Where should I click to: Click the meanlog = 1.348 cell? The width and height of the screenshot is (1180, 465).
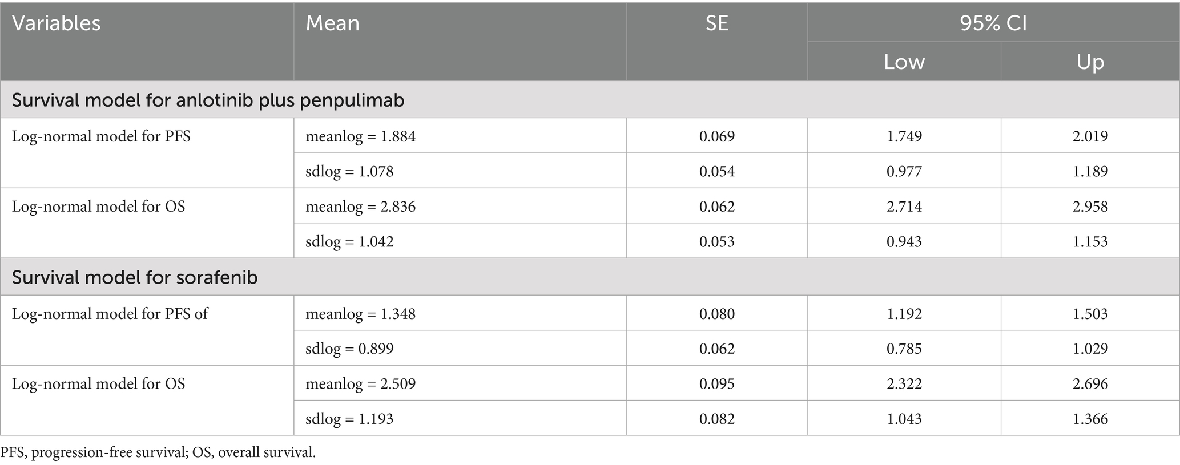click(x=360, y=314)
